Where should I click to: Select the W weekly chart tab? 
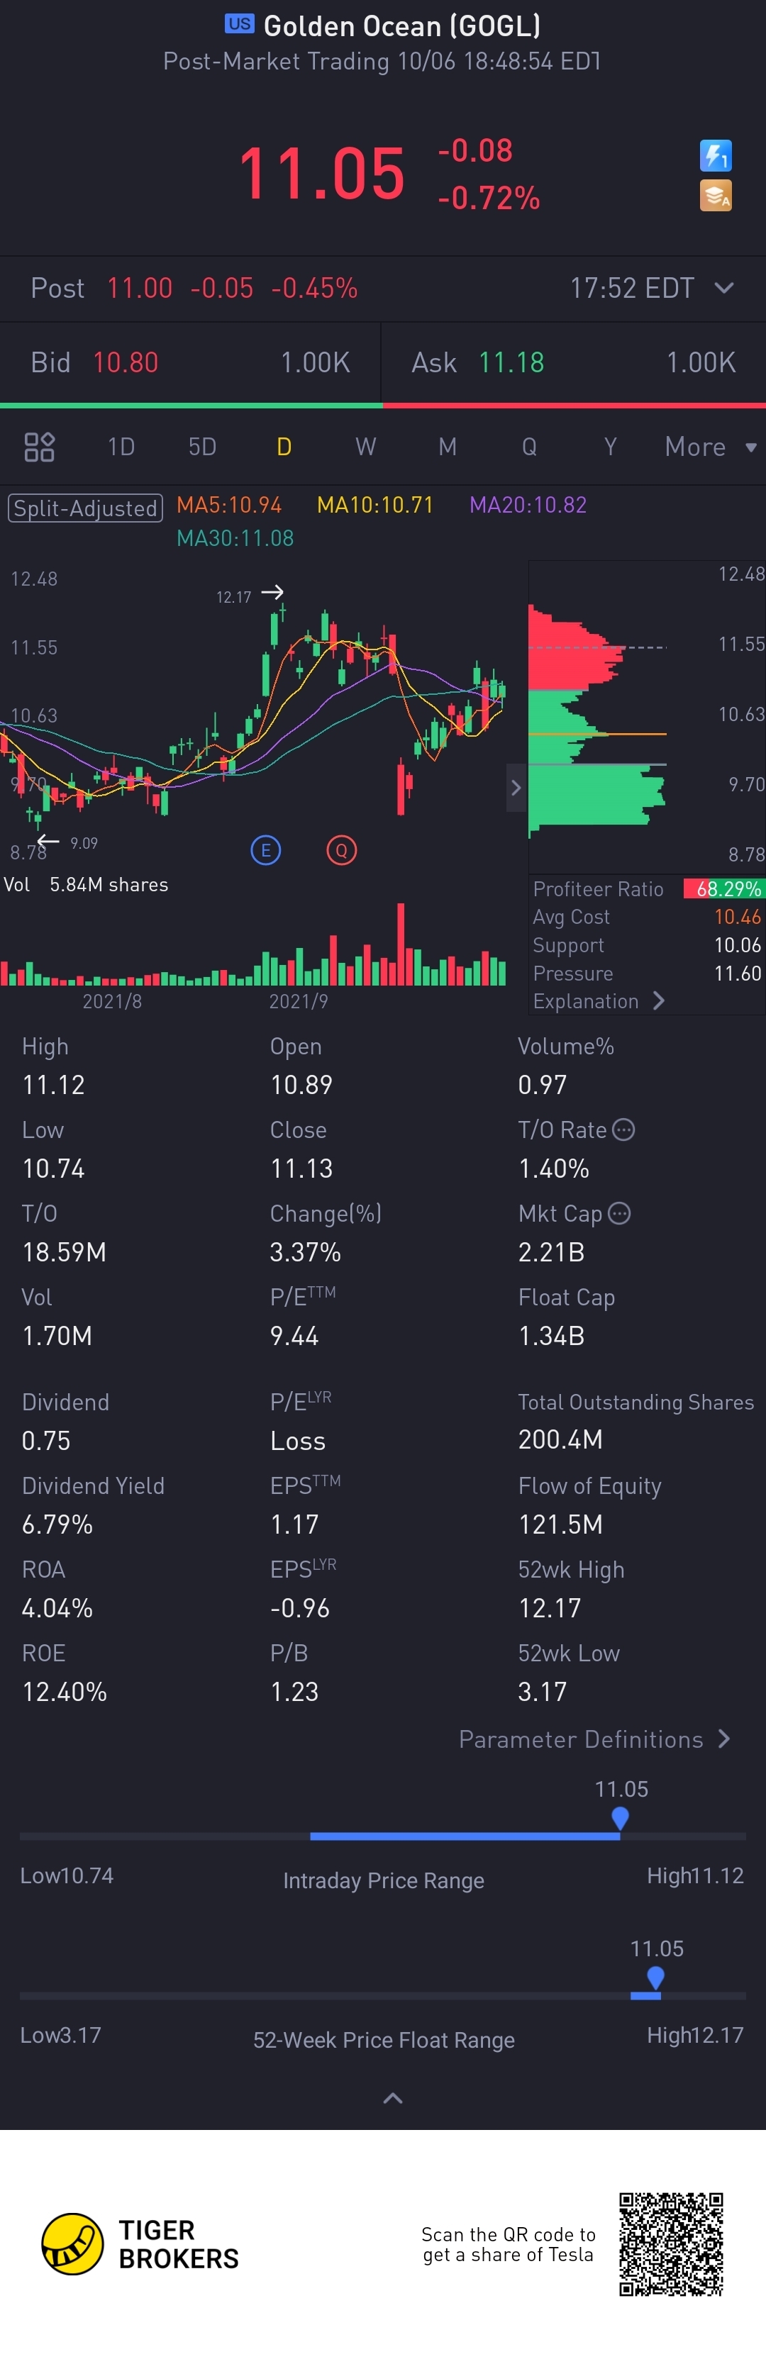(365, 447)
